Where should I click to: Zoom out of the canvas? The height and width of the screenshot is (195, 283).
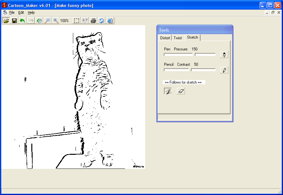click(48, 20)
